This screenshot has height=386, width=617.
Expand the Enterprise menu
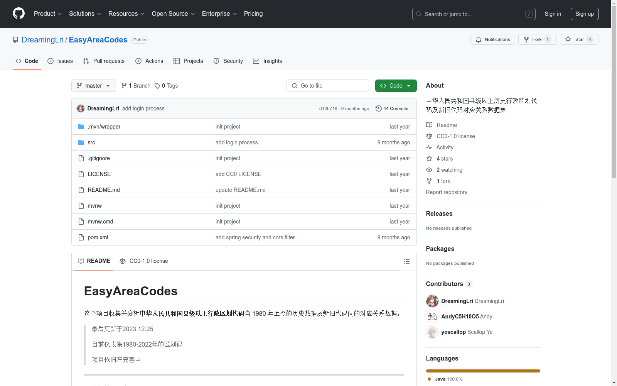click(x=219, y=14)
